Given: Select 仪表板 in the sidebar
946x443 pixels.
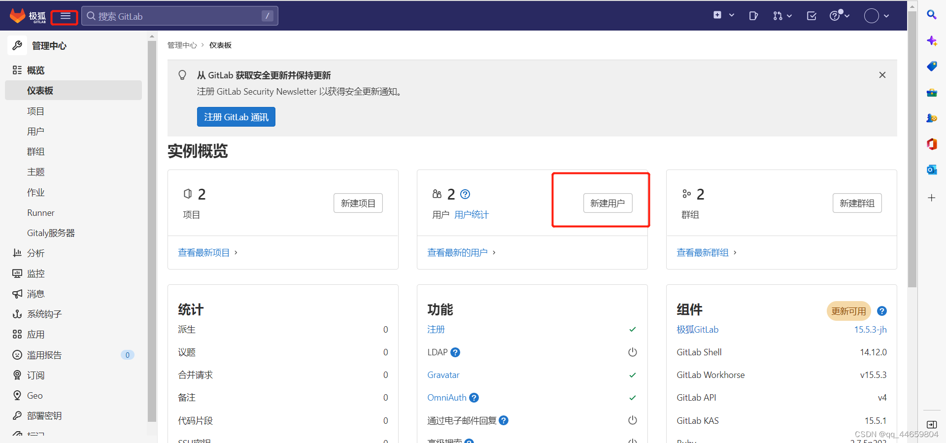Looking at the screenshot, I should [x=73, y=91].
